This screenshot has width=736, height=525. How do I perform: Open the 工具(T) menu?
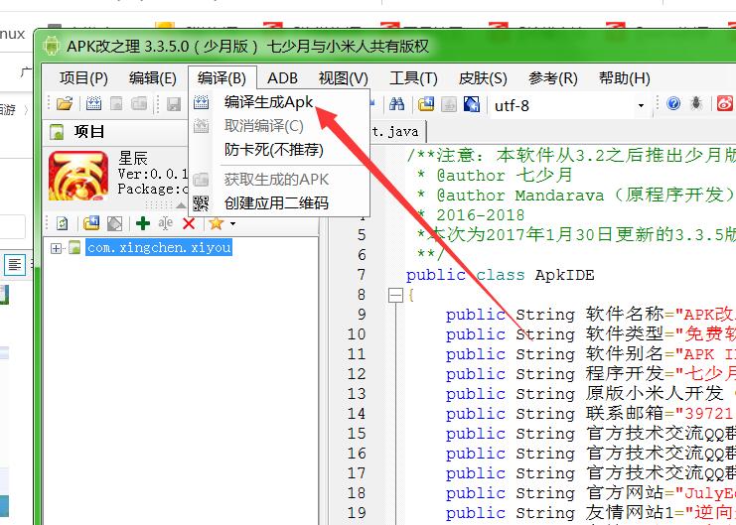click(413, 78)
